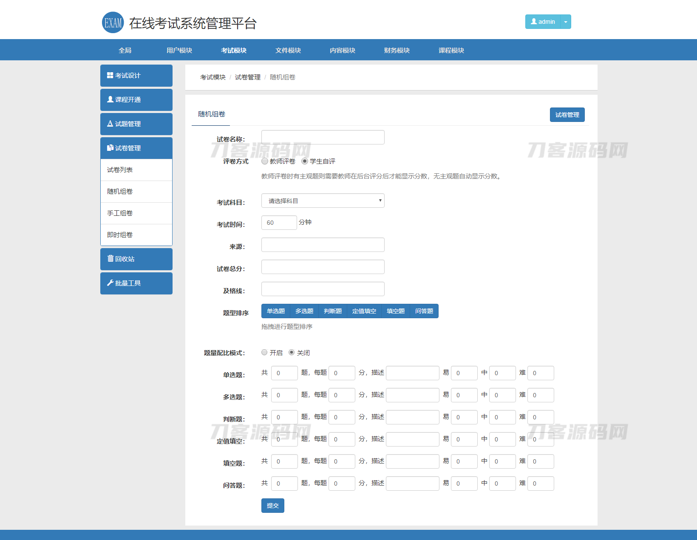Image resolution: width=697 pixels, height=540 pixels.
Task: Click the 多选题 question type sort tag
Action: pos(304,311)
